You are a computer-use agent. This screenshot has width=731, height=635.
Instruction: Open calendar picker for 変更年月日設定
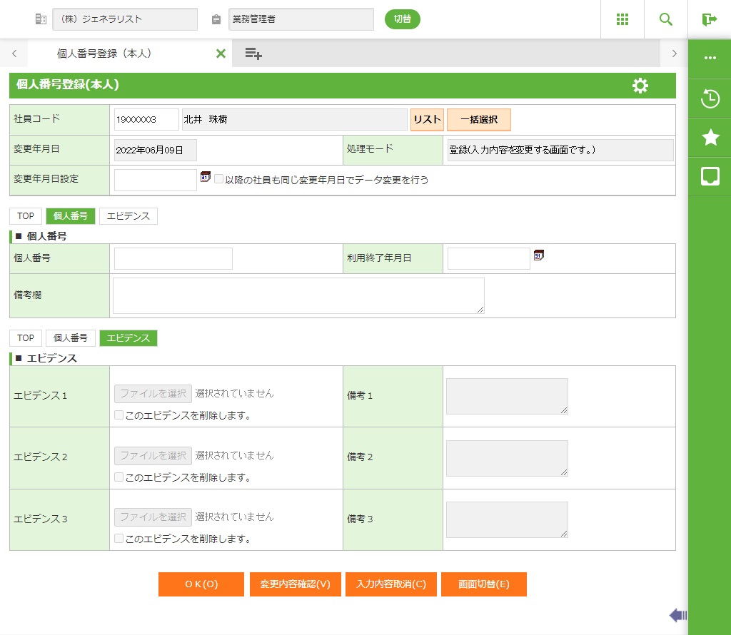pyautogui.click(x=206, y=177)
